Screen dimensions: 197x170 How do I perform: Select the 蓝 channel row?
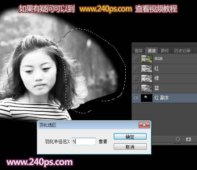click(x=164, y=88)
